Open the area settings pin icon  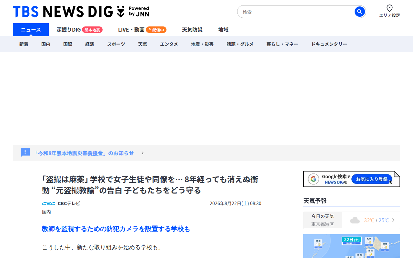(x=389, y=8)
